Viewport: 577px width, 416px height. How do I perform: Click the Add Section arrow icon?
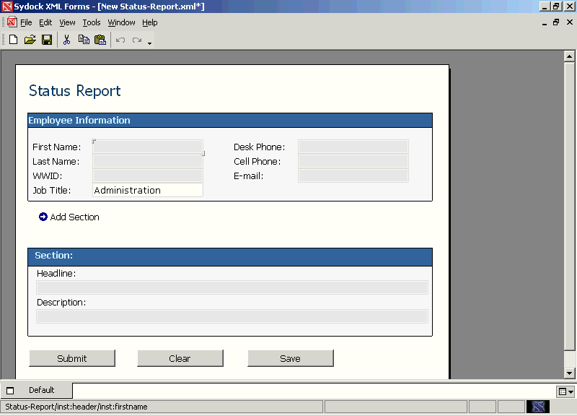(43, 217)
